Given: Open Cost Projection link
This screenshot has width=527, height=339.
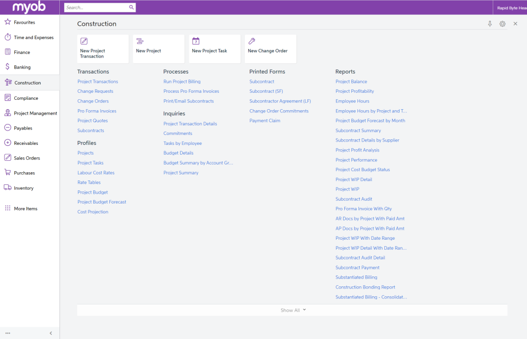Looking at the screenshot, I should [93, 212].
